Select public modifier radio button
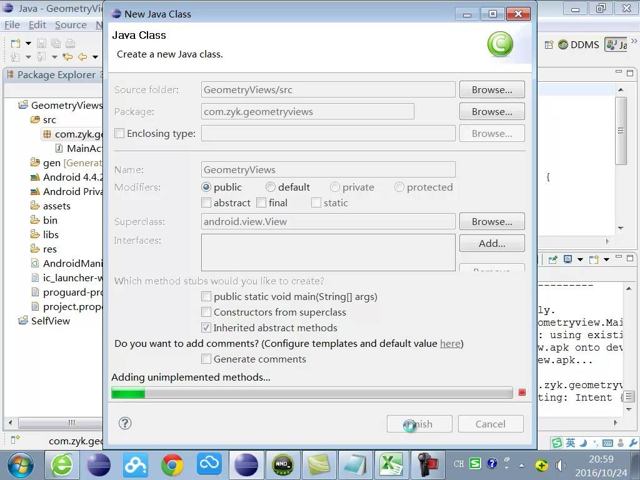 click(x=206, y=187)
